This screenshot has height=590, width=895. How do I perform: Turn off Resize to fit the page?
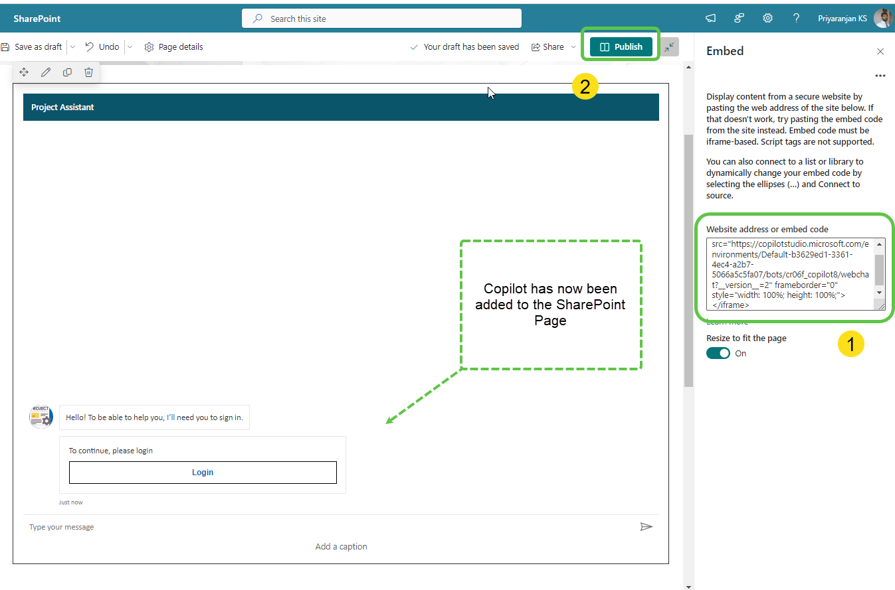point(718,354)
